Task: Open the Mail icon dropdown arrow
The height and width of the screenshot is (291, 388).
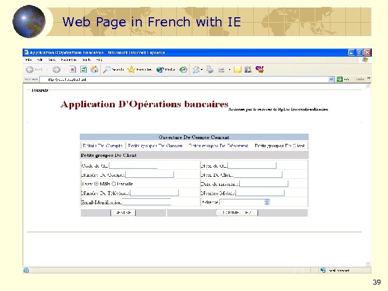Action: coord(202,70)
